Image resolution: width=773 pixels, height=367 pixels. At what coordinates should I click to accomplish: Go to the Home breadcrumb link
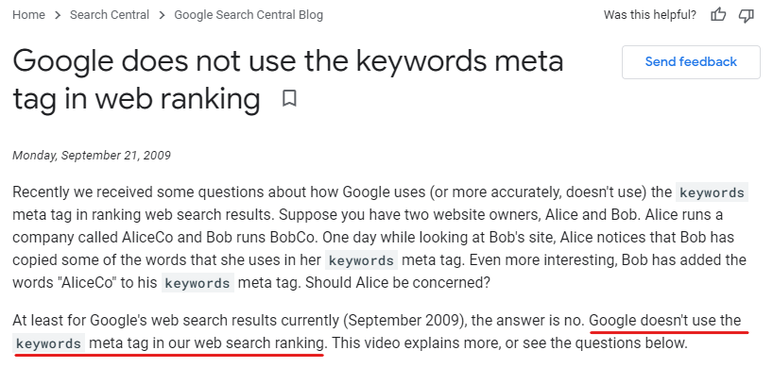(28, 15)
